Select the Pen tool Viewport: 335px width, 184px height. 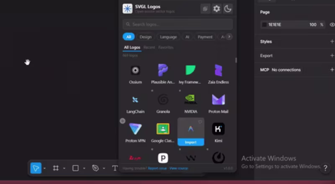click(x=95, y=168)
